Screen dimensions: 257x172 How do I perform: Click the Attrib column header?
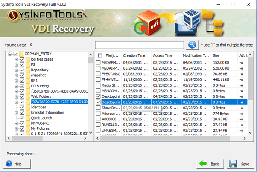pos(242,55)
